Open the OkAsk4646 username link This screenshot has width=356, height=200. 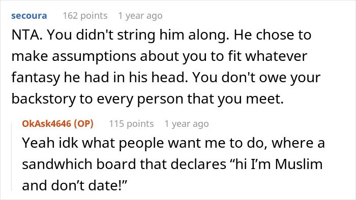[x=47, y=124]
